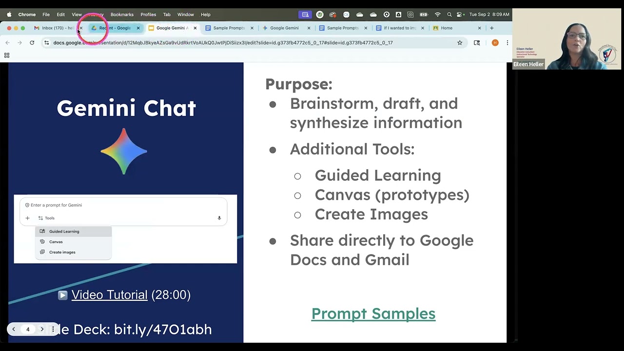The height and width of the screenshot is (351, 624).
Task: Open the Help menu
Action: click(x=206, y=15)
